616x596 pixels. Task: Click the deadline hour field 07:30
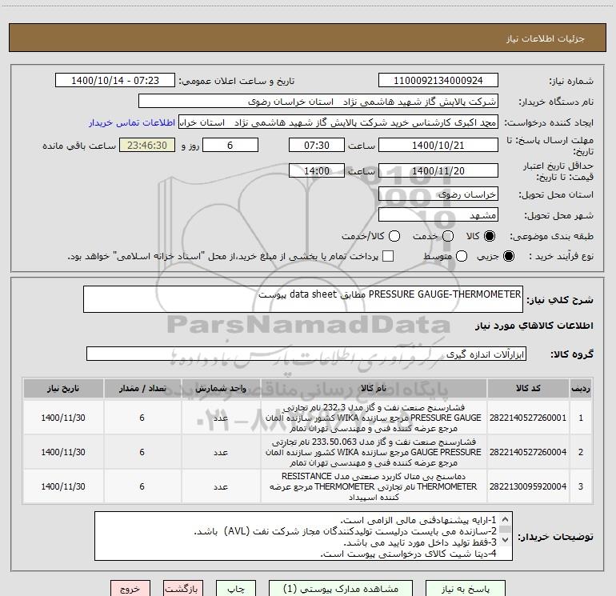[317, 145]
